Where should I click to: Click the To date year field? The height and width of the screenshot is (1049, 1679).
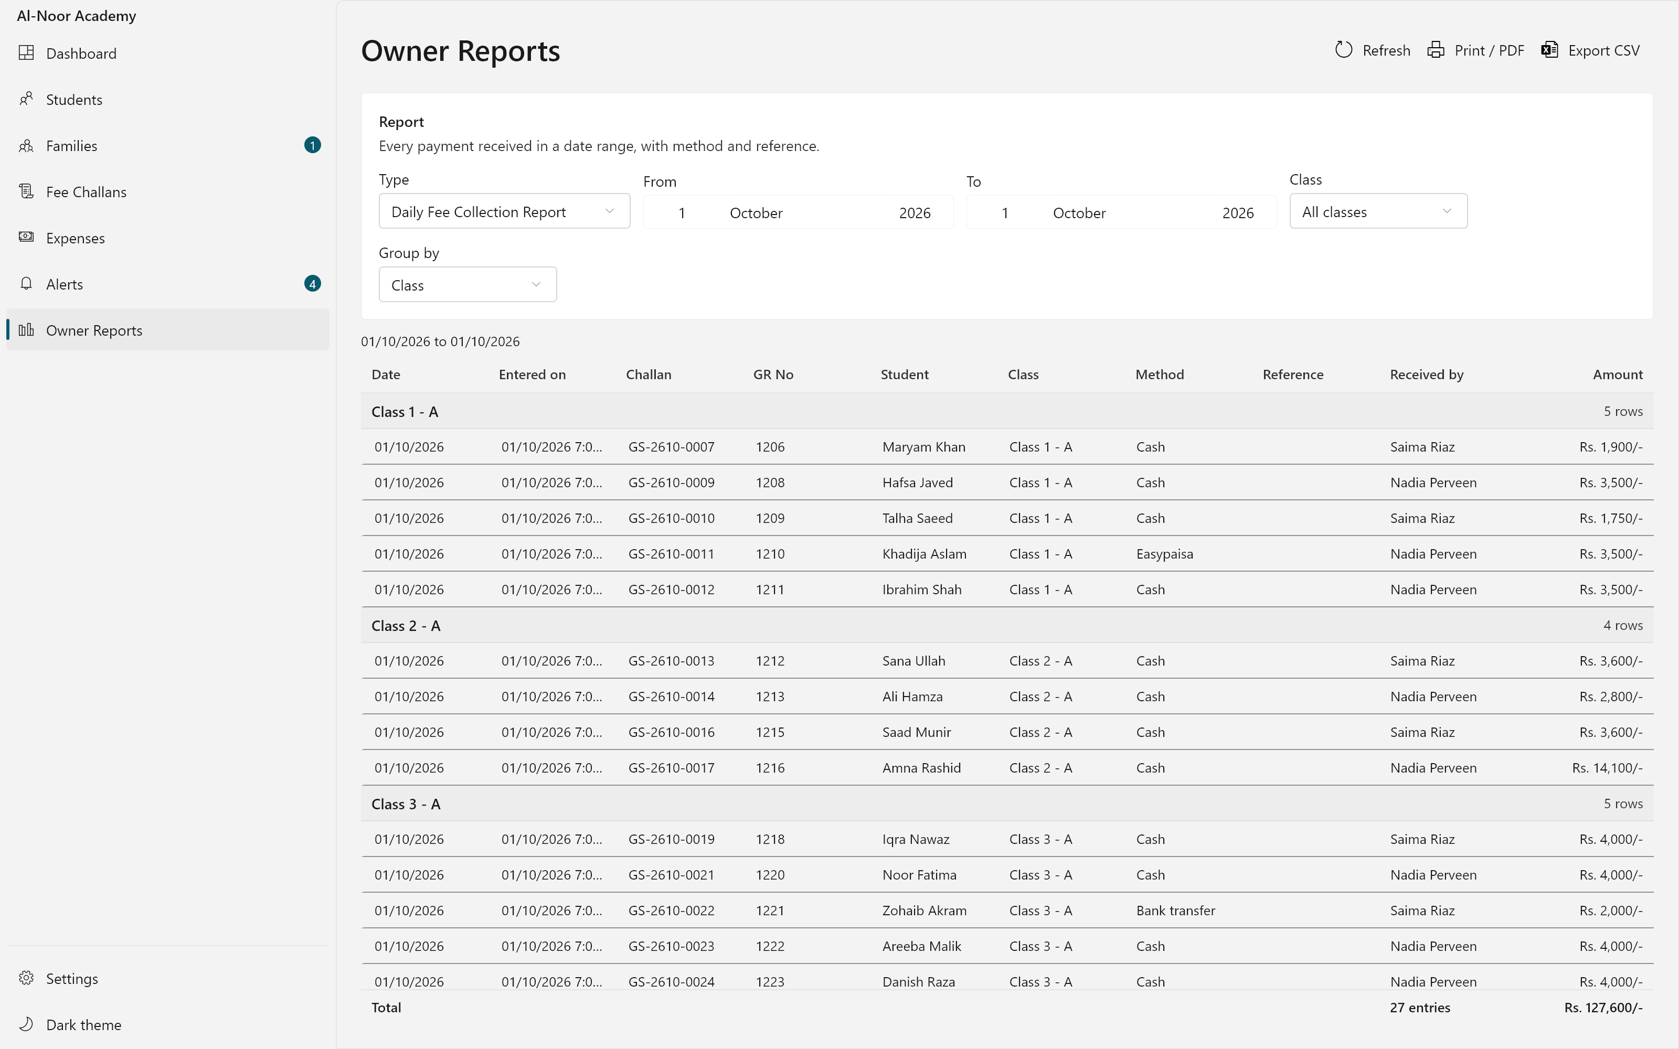click(1238, 213)
